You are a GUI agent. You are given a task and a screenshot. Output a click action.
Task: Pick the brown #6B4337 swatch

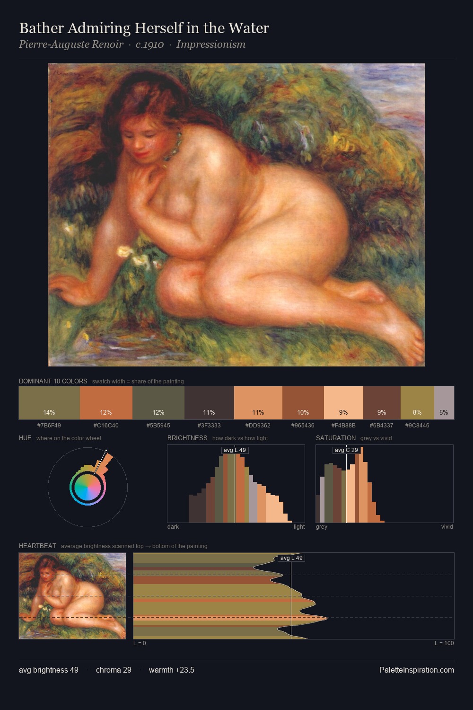382,403
